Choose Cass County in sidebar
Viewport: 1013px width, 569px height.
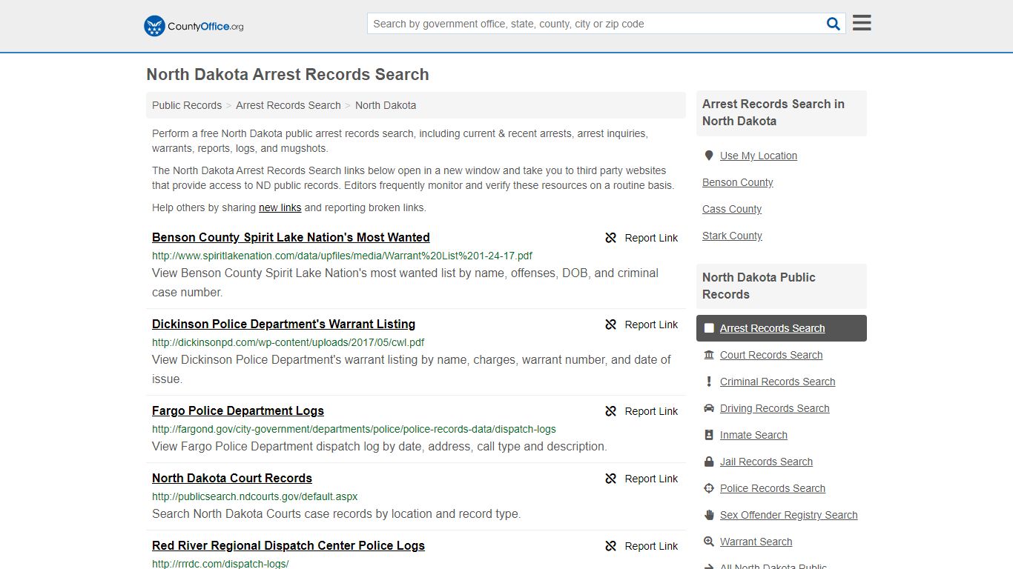pyautogui.click(x=732, y=209)
